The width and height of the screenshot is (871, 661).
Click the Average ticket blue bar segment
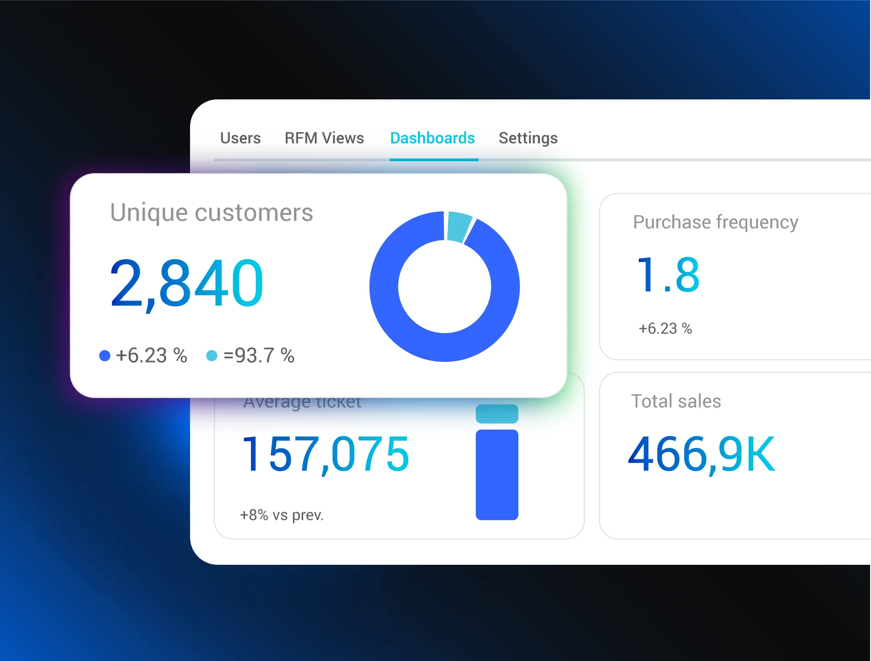(x=497, y=475)
